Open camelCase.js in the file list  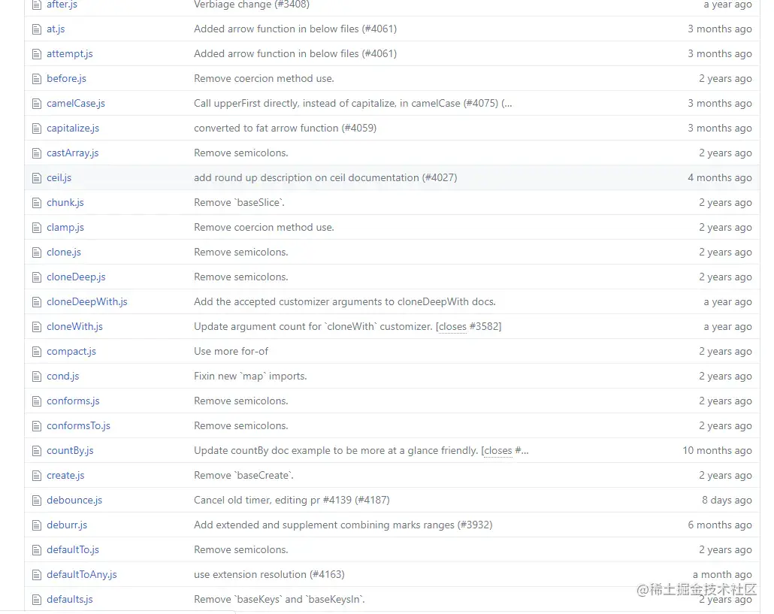[76, 104]
